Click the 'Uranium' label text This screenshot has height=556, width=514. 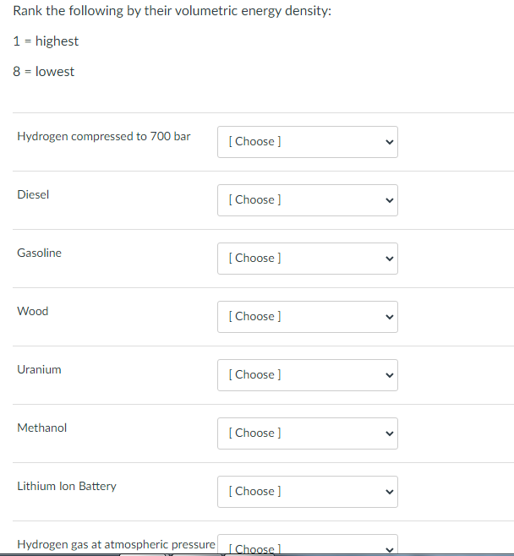click(39, 369)
